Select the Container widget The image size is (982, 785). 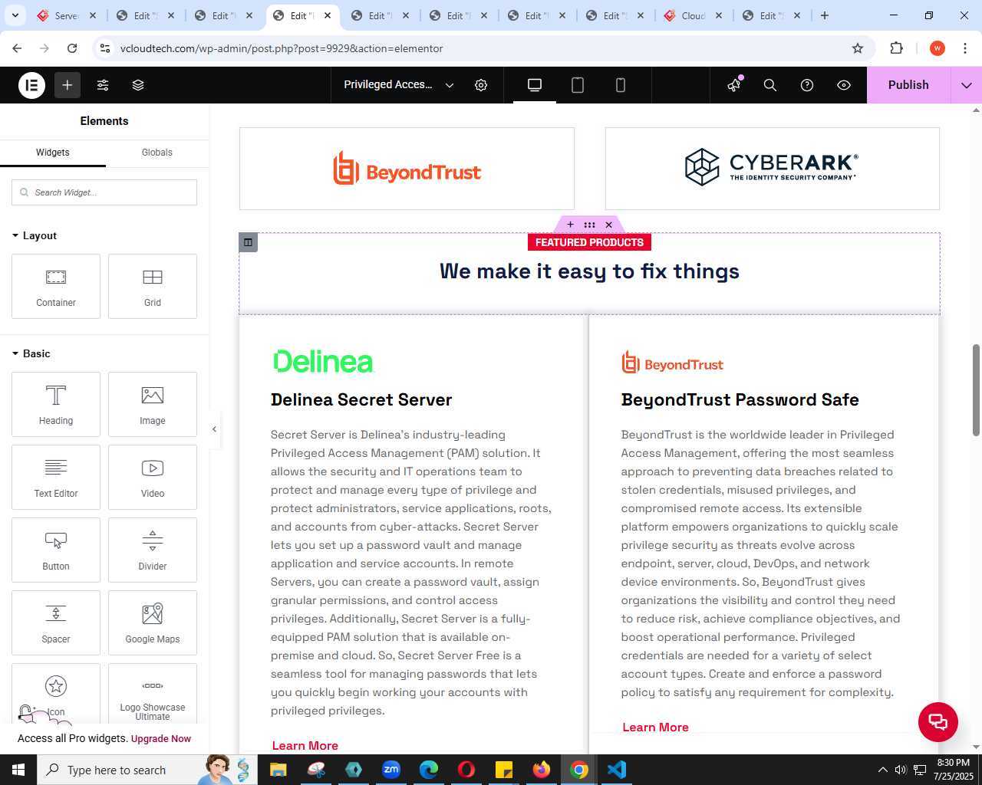click(56, 287)
